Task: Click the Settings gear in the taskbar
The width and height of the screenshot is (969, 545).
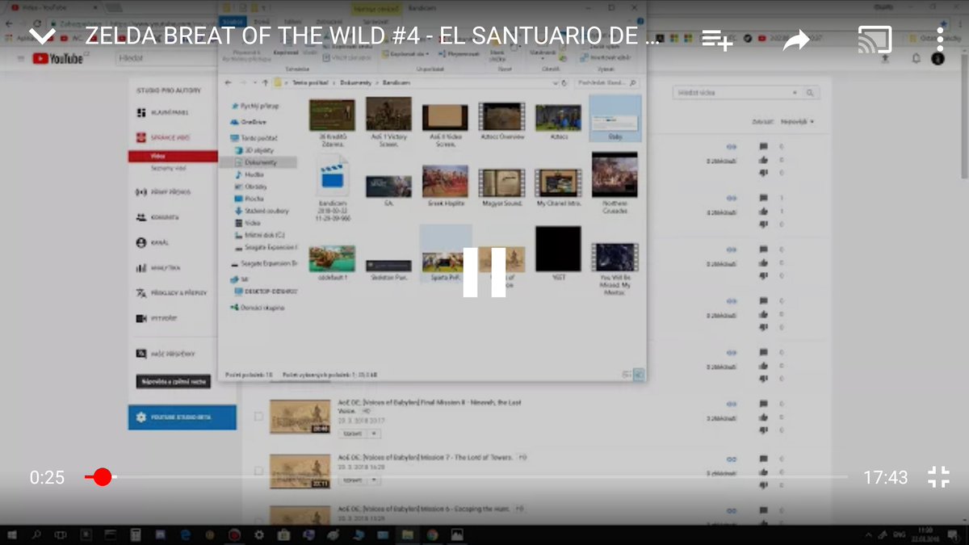Action: point(258,535)
